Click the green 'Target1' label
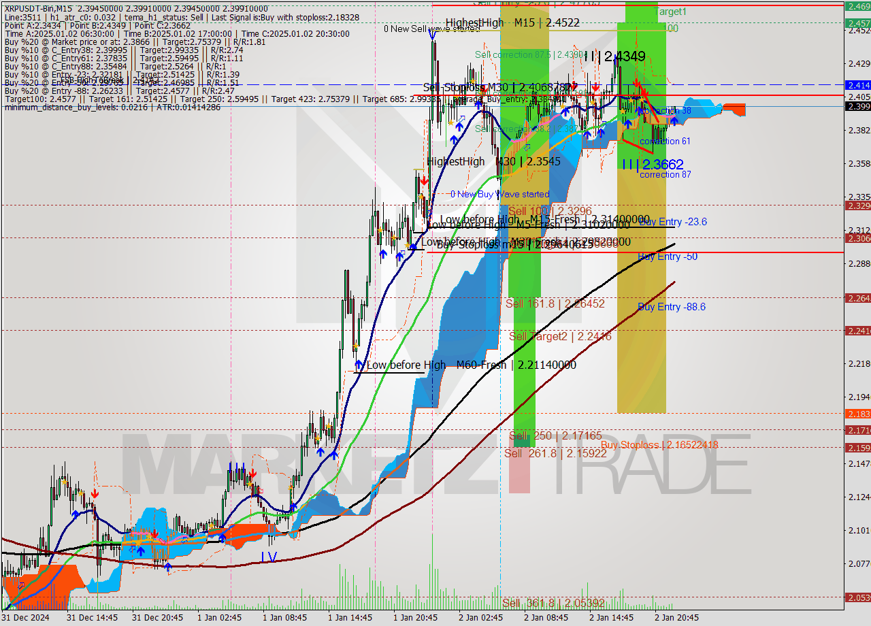The height and width of the screenshot is (626, 871). tap(670, 12)
